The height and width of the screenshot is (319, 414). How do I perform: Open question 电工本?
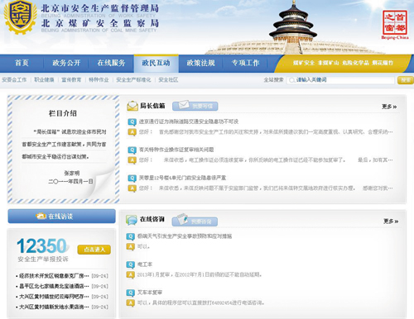click(145, 264)
